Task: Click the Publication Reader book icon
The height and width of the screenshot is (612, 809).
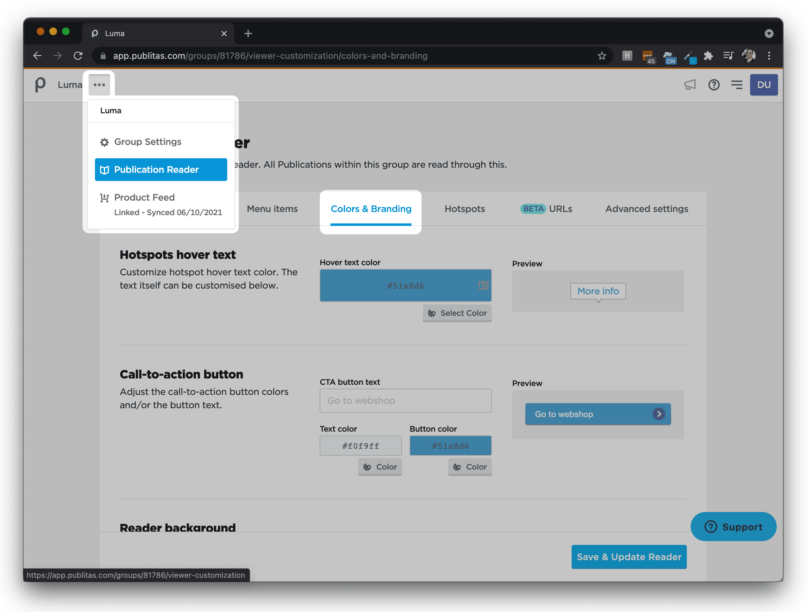Action: tap(105, 170)
